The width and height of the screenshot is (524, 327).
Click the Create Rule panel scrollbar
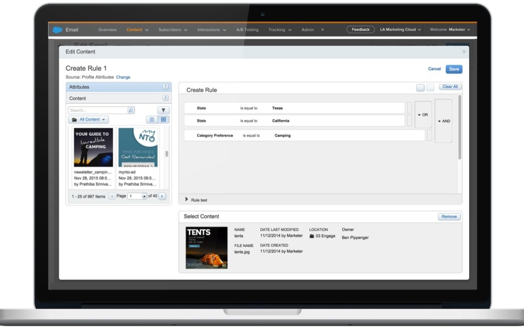point(460,127)
